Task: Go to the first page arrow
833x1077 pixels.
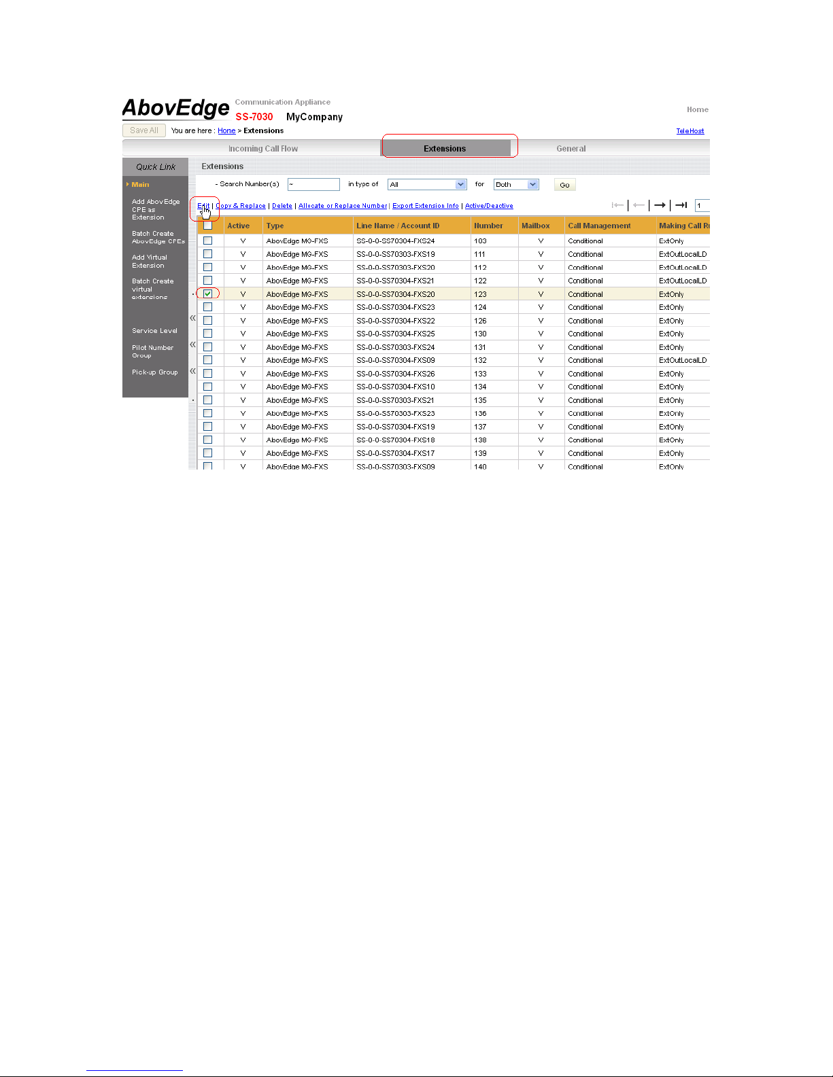Action: pyautogui.click(x=617, y=205)
